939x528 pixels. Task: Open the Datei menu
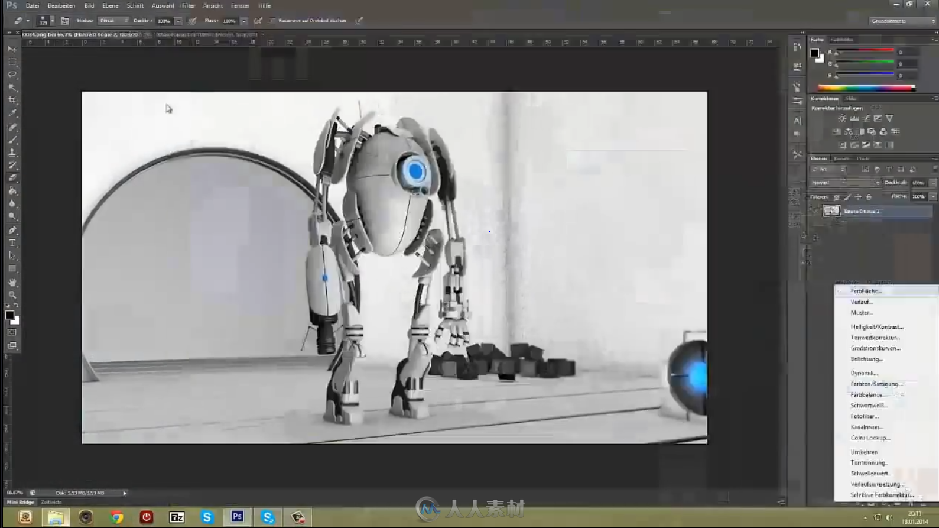(x=33, y=5)
